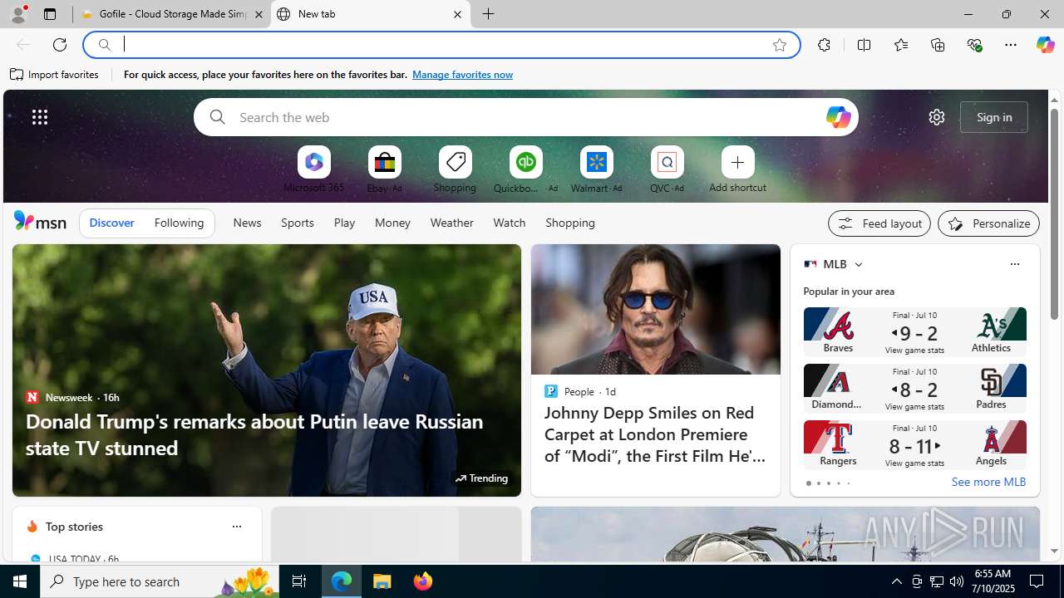The height and width of the screenshot is (598, 1064).
Task: Open Play section
Action: tap(344, 223)
